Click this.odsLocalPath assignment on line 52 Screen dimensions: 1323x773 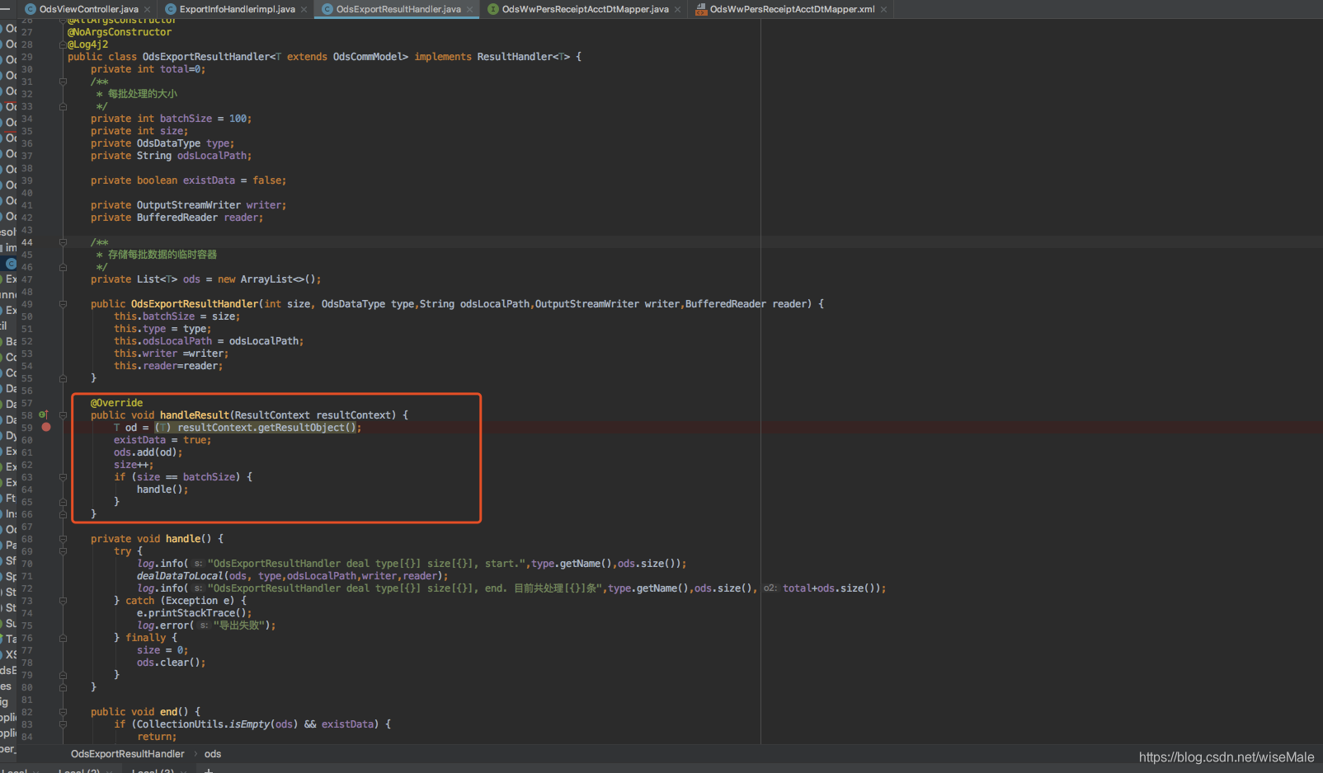209,341
